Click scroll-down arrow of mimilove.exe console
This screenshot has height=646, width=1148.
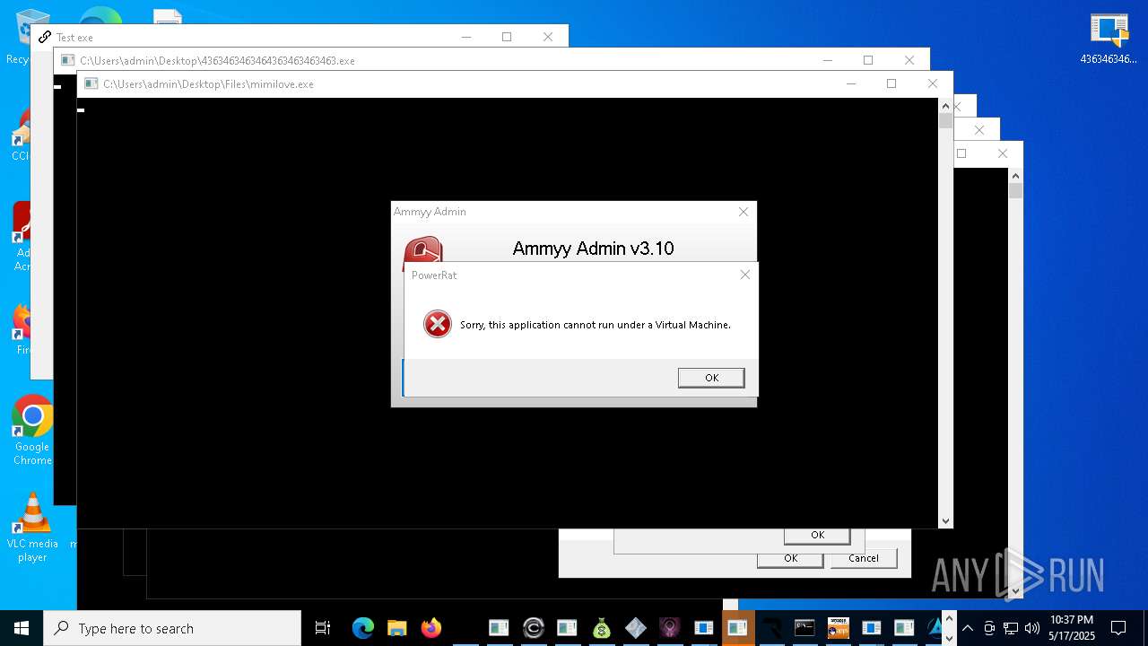(945, 520)
